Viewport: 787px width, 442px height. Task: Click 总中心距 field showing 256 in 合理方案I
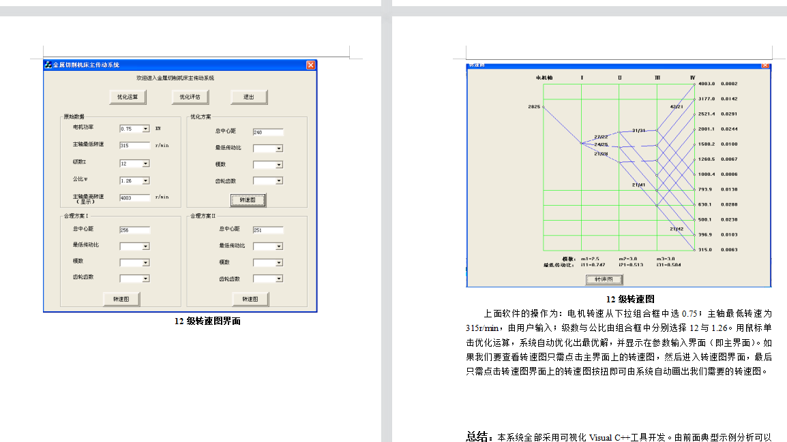[x=134, y=230]
